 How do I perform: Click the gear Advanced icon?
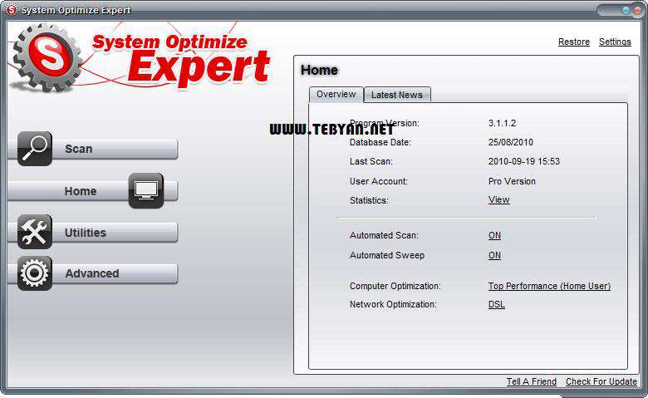coord(35,273)
